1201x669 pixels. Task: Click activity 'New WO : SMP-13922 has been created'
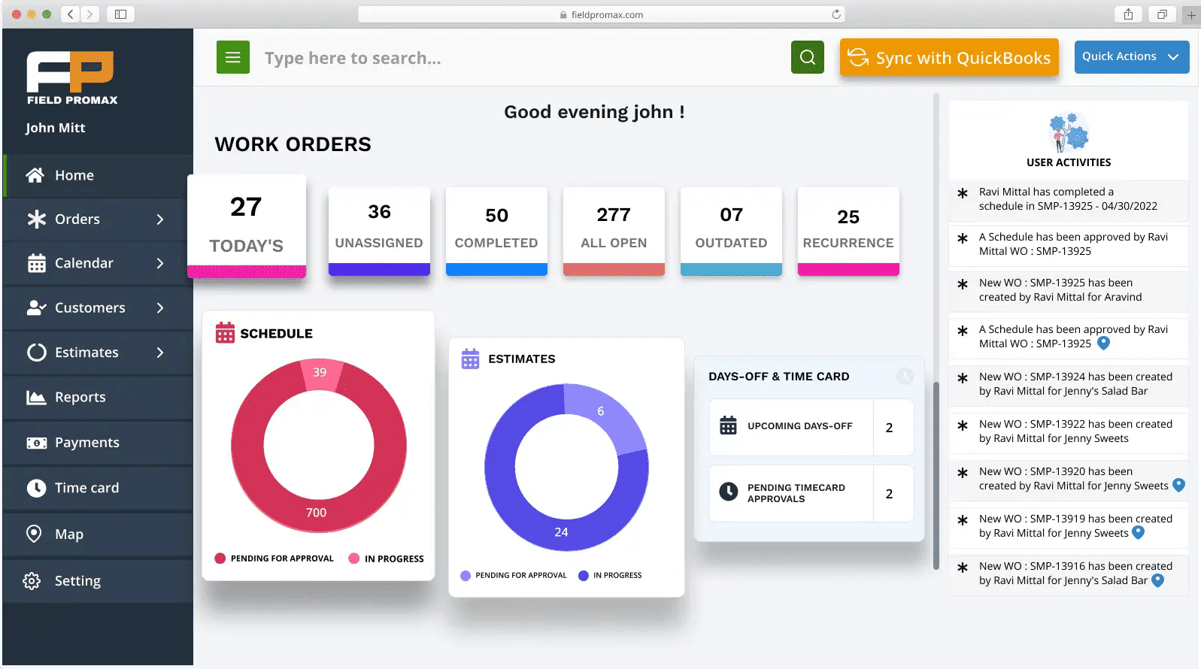[x=1069, y=431]
